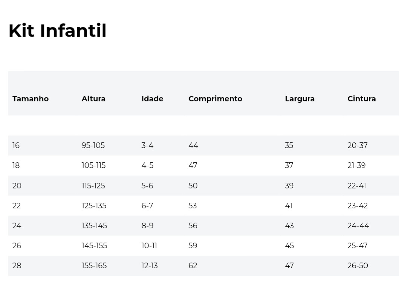The width and height of the screenshot is (399, 295).
Task: Select the Tamanho column header
Action: tap(31, 99)
